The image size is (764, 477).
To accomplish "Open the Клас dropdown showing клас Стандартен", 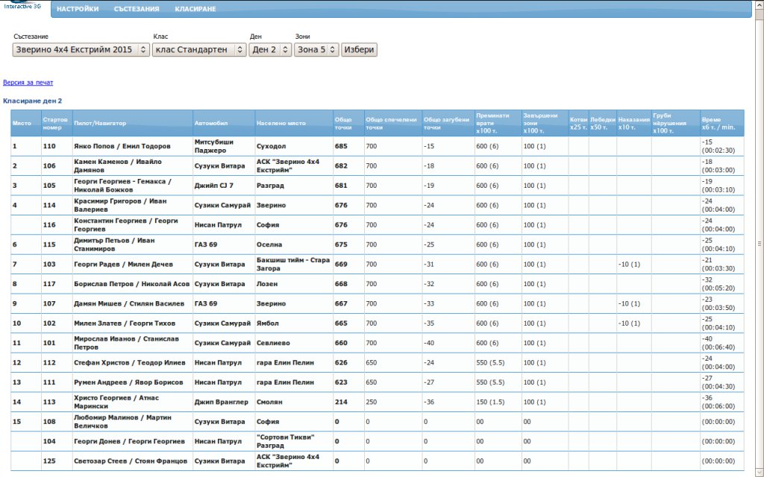I will pos(198,50).
